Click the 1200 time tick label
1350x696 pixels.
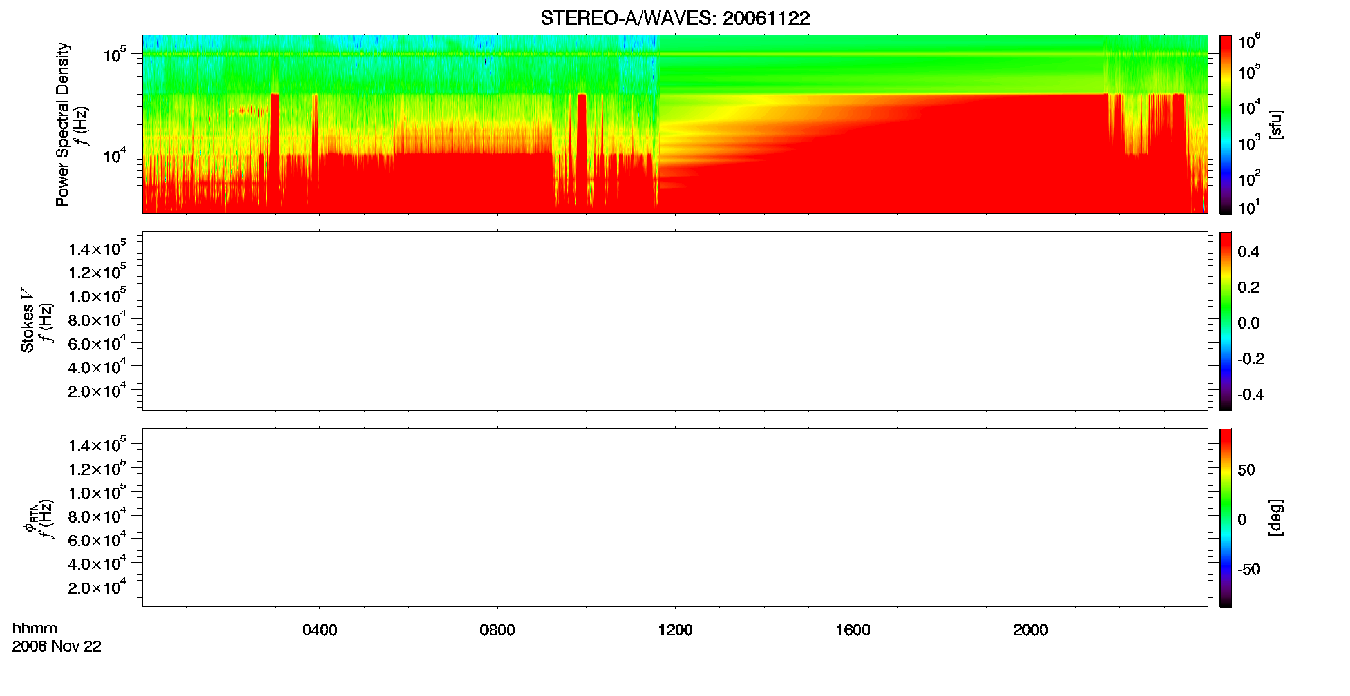pos(675,630)
